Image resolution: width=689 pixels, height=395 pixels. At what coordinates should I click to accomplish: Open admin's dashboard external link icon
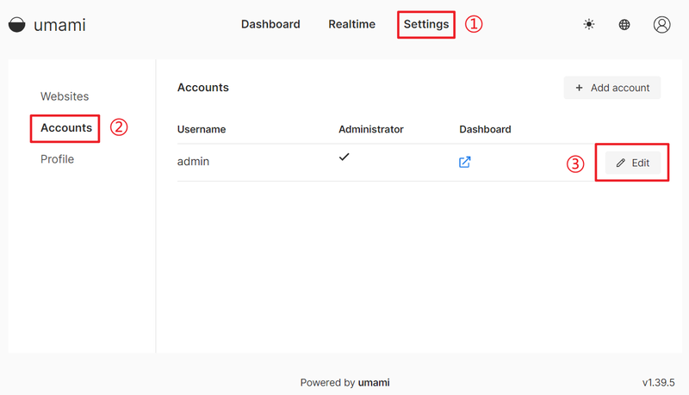pyautogui.click(x=464, y=162)
